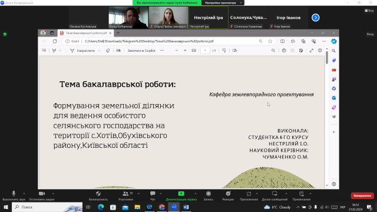Screen dimensions: 377x212
Task: Stop video using the camera icon
Action: point(42,194)
